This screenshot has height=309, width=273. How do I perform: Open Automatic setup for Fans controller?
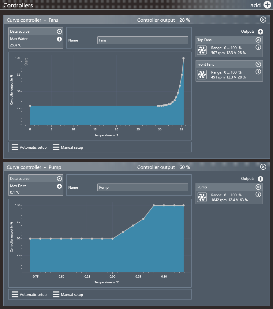(x=29, y=147)
